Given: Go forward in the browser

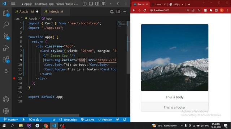Looking at the screenshot, I should pyautogui.click(x=139, y=10).
